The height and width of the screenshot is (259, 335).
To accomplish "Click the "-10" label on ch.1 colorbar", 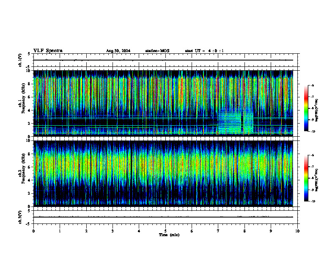I will click(x=313, y=132).
